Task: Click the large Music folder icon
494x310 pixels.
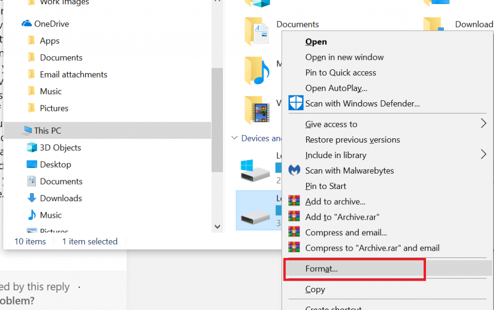Action: (x=257, y=71)
